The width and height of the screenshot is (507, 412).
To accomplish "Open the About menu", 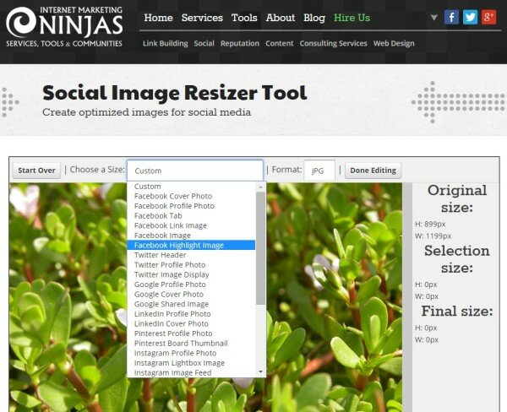I will coord(281,18).
